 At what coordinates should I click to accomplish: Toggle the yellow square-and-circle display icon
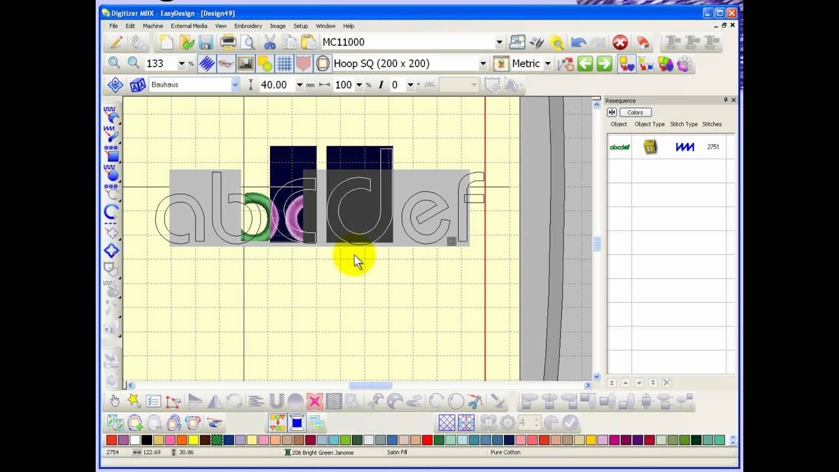264,64
